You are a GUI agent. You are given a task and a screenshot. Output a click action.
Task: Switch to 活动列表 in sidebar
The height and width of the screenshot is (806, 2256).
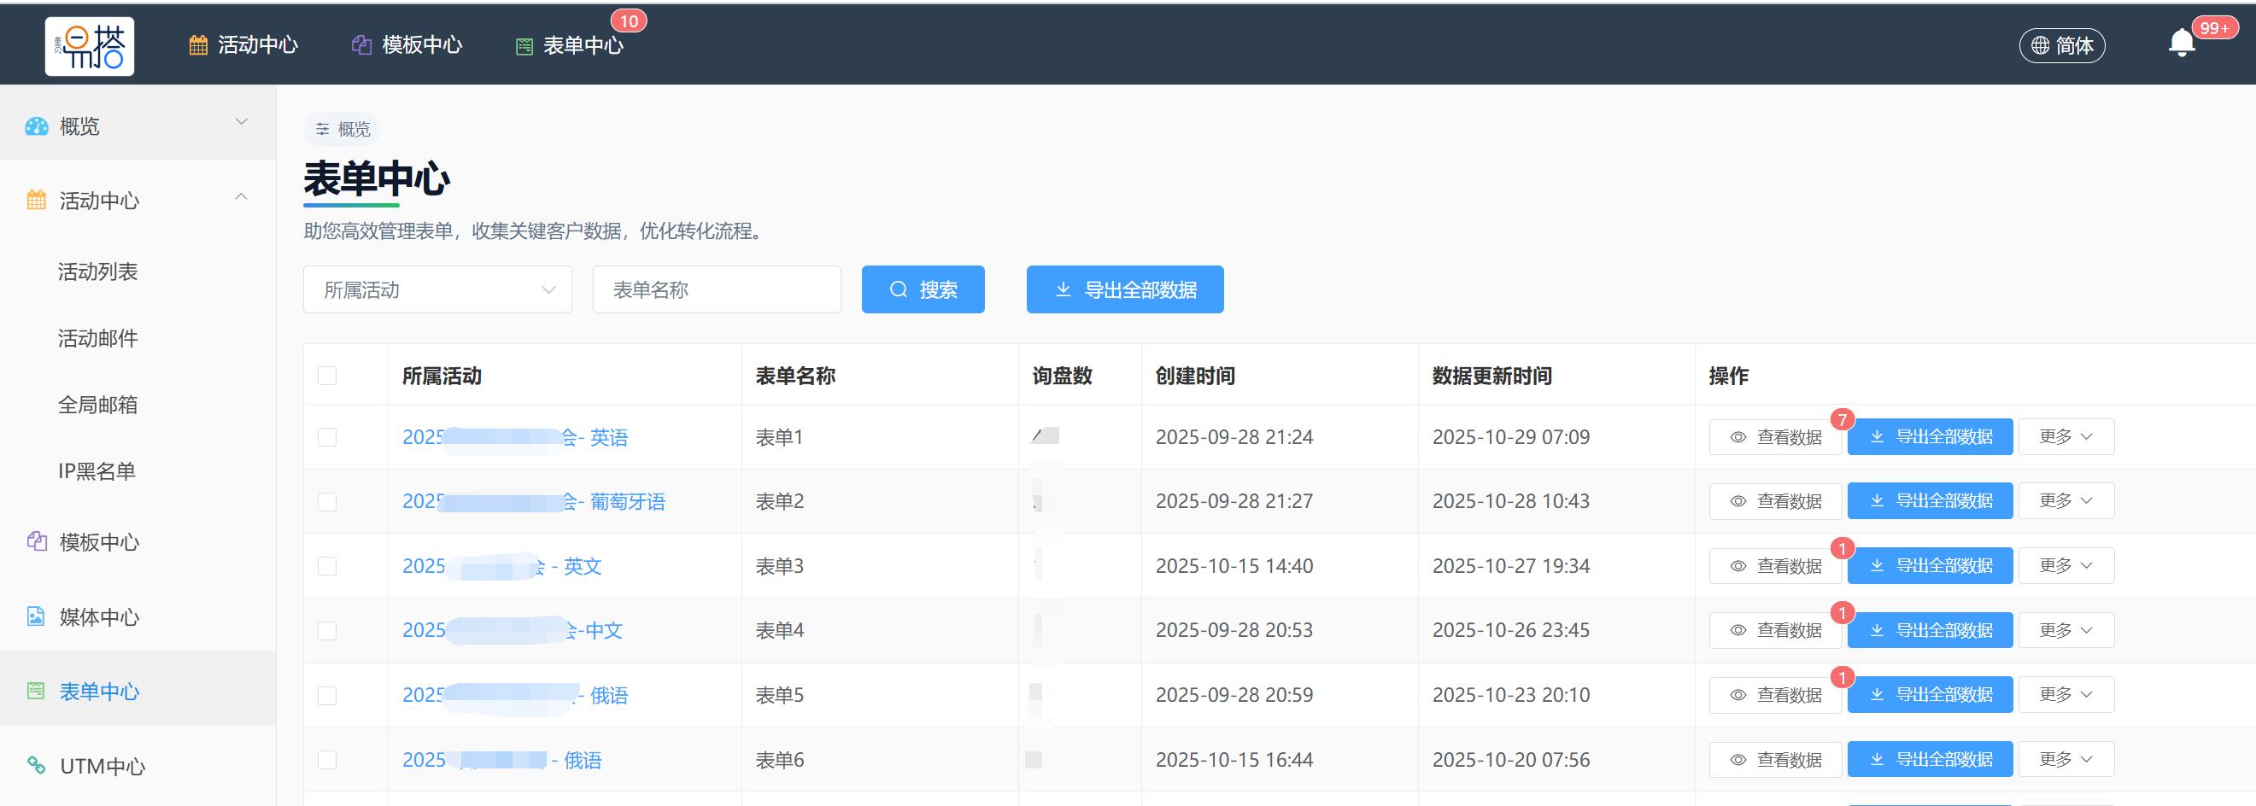coord(98,272)
